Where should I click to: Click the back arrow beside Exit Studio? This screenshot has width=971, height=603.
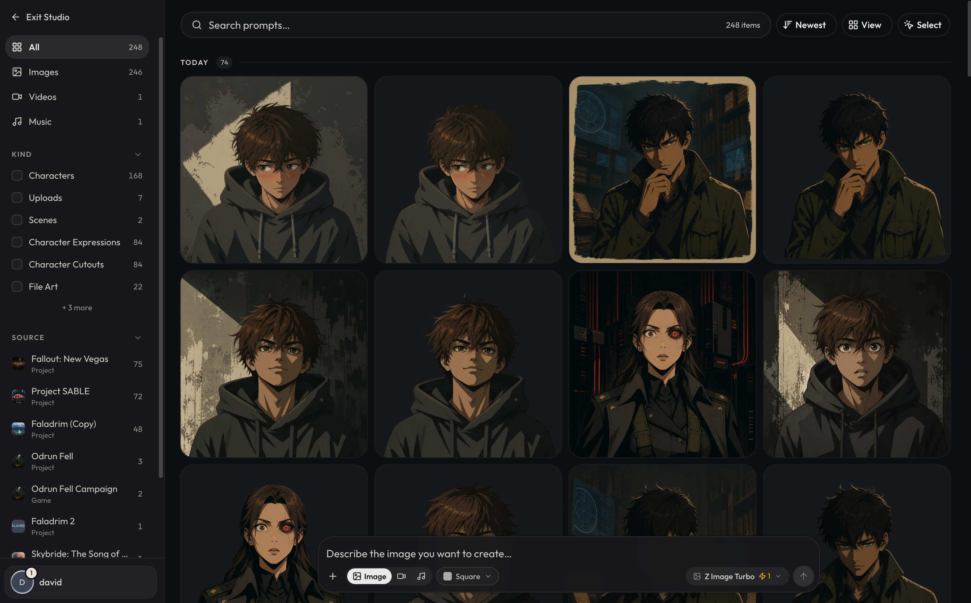coord(16,17)
